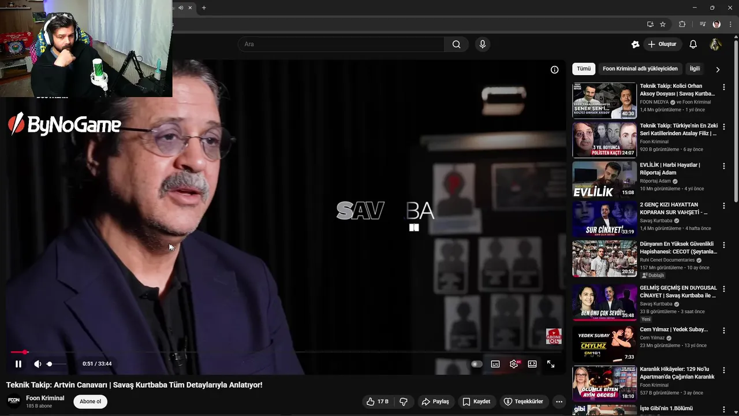
Task: Click the Röportaj Adam channel name
Action: tap(655, 181)
